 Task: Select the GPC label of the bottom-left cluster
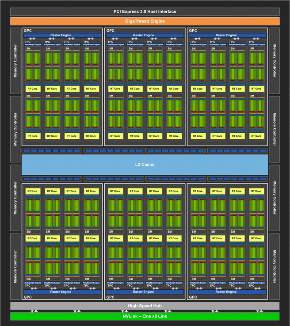coord(27,297)
